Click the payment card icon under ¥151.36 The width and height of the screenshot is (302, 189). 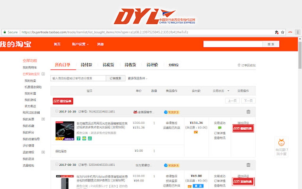point(196,132)
